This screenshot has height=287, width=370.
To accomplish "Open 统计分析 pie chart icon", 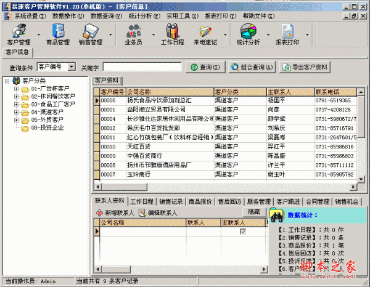I will pos(249,31).
